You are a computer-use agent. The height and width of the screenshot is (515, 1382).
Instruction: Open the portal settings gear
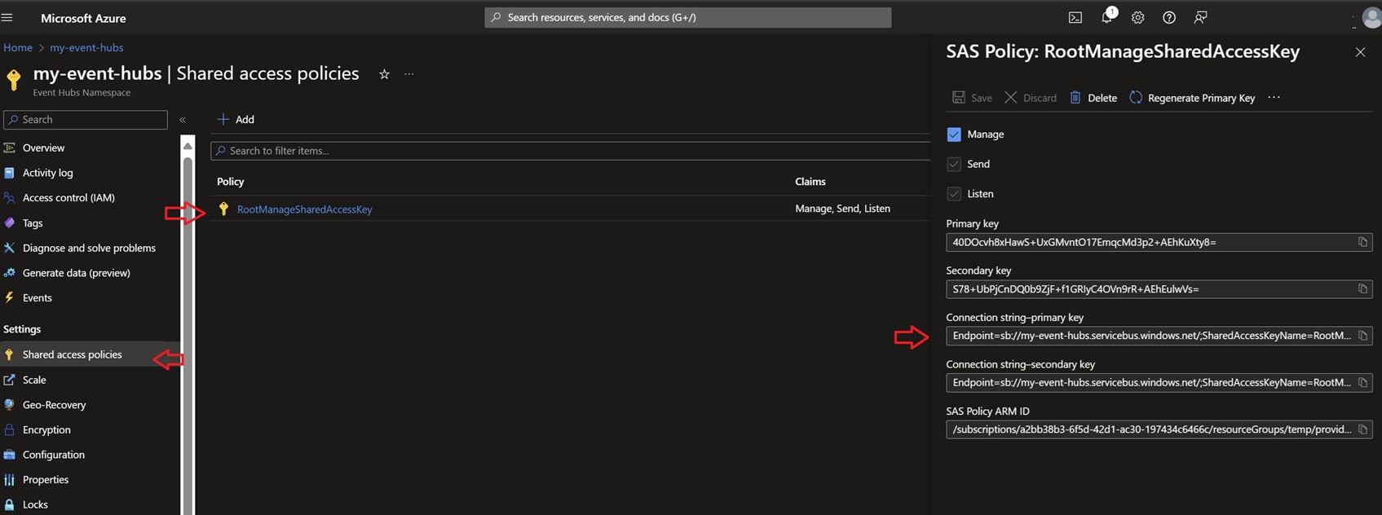pyautogui.click(x=1137, y=17)
